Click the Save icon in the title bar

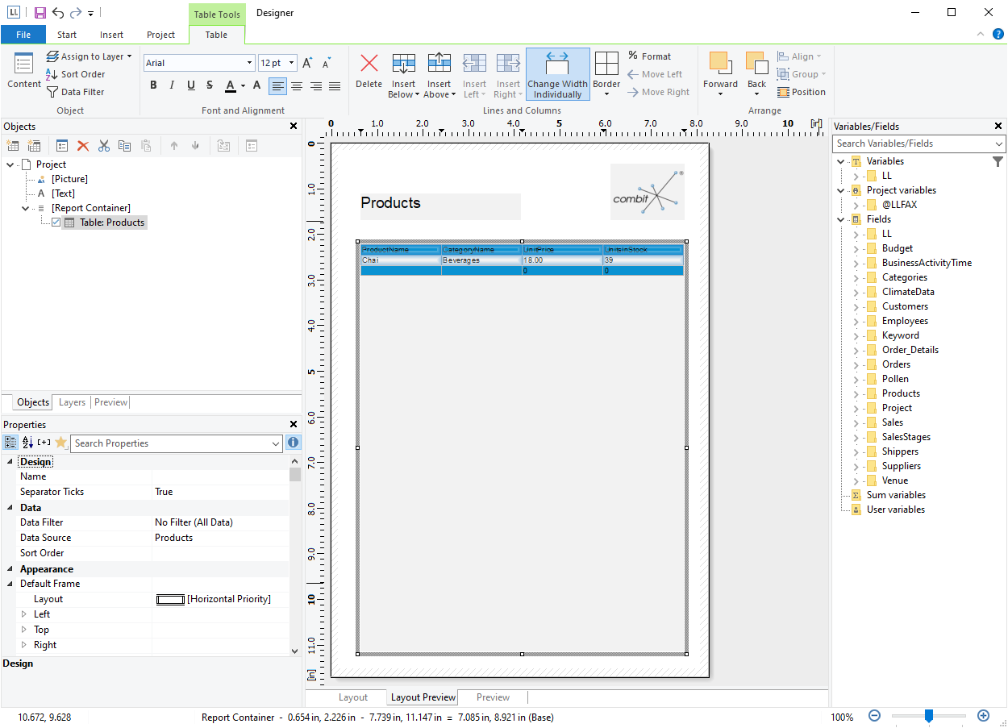click(40, 13)
